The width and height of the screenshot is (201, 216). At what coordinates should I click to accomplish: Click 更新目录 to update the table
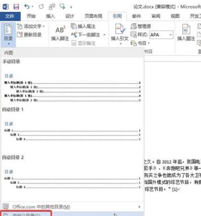pyautogui.click(x=29, y=35)
